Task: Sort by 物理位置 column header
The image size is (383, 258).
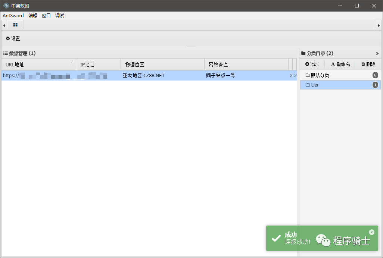Action: click(162, 64)
